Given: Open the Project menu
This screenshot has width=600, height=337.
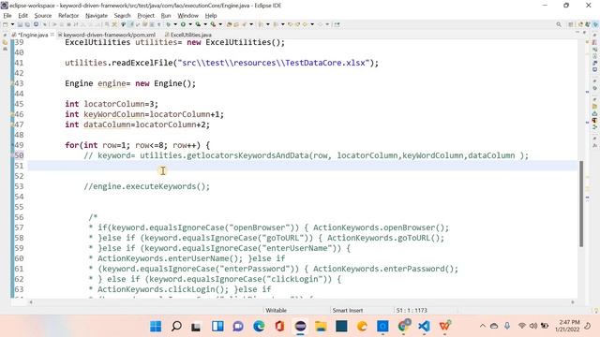Looking at the screenshot, I should pos(146,16).
